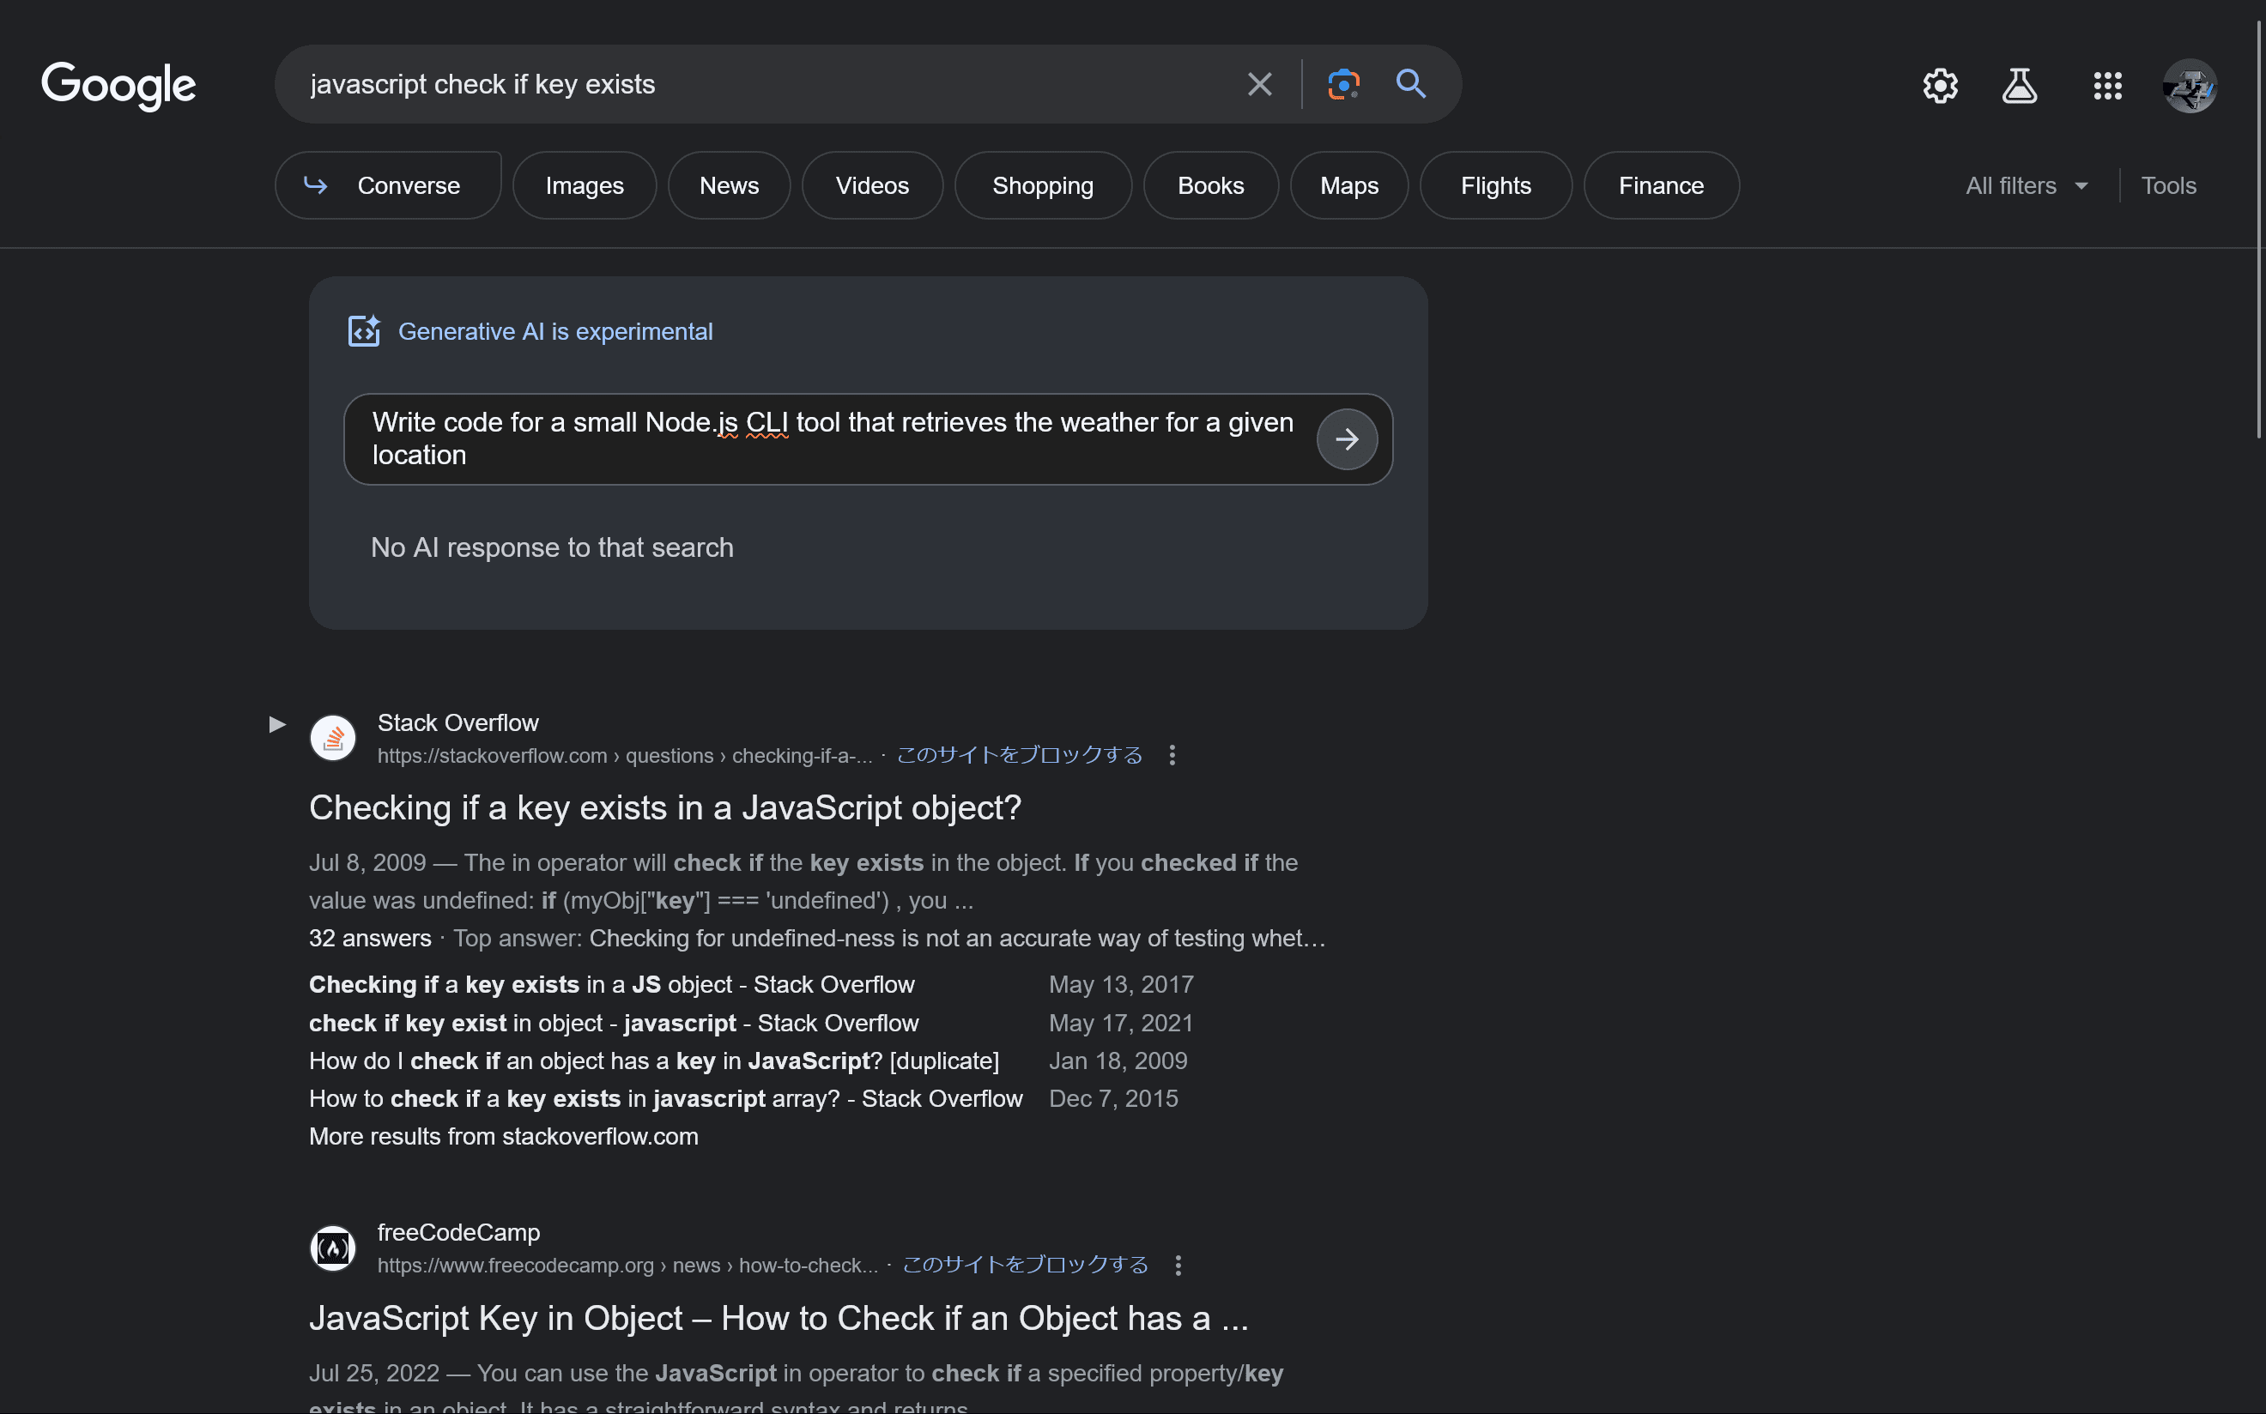Open three-dot menu for Stack Overflow result
2266x1414 pixels.
[1172, 755]
